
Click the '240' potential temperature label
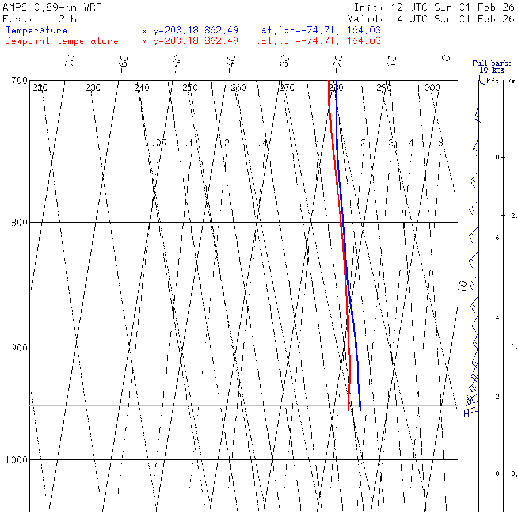coord(142,88)
